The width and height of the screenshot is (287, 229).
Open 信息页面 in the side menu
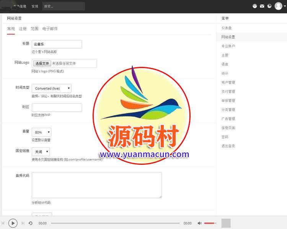click(228, 128)
